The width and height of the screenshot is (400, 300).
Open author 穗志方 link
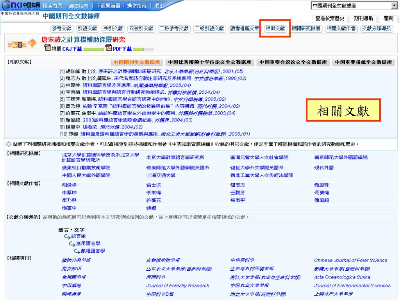[x=237, y=185]
